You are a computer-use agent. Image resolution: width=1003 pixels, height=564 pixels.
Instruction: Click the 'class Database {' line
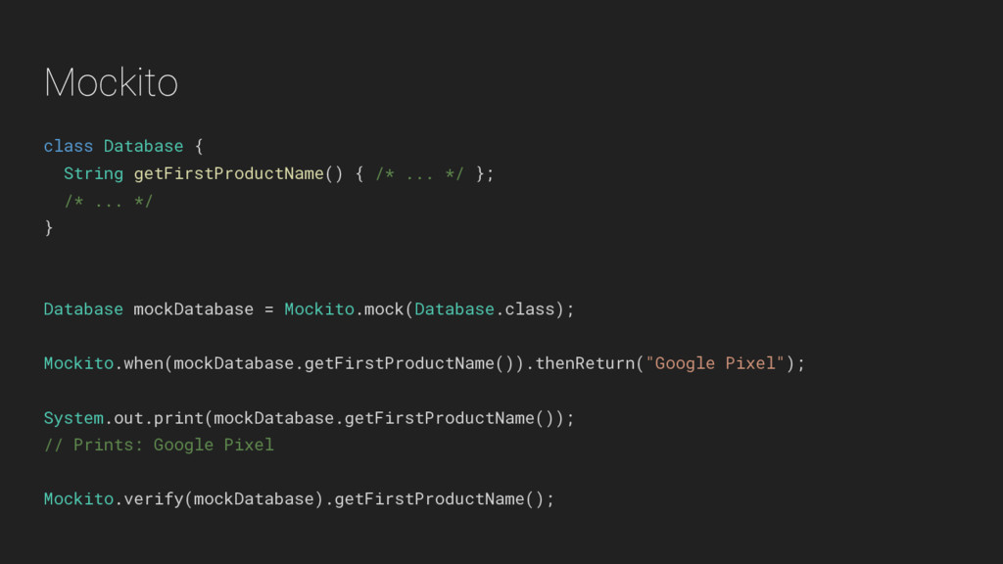[123, 147]
